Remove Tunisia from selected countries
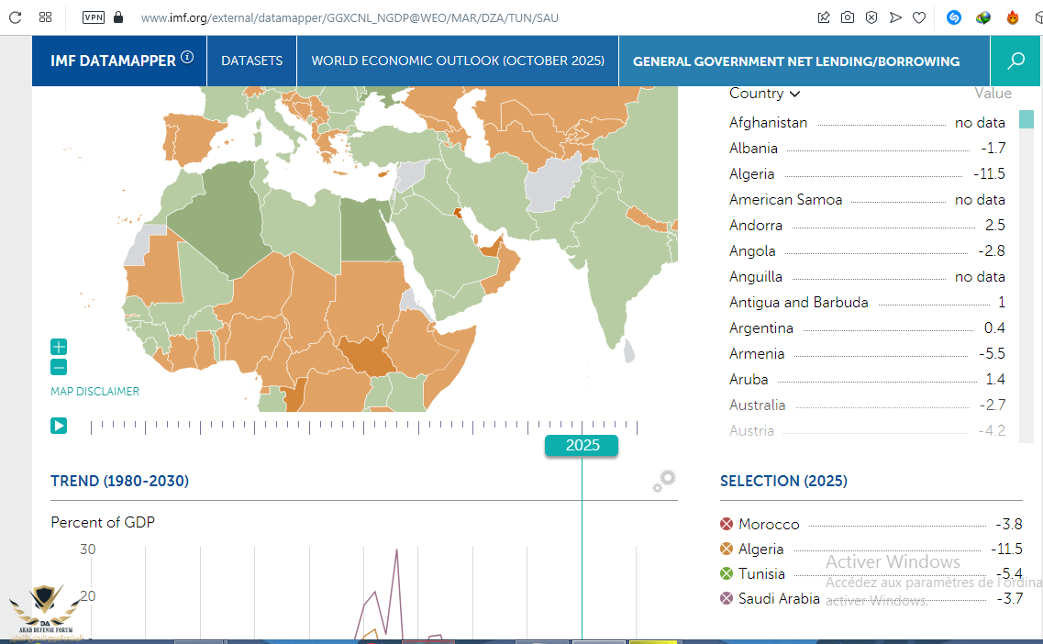 point(727,573)
